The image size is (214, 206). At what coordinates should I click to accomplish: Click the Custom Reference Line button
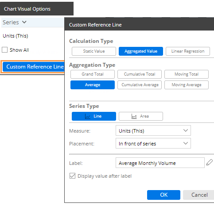(34, 67)
